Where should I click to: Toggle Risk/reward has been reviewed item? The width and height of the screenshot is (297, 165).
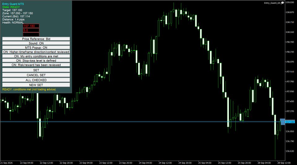coord(36,65)
